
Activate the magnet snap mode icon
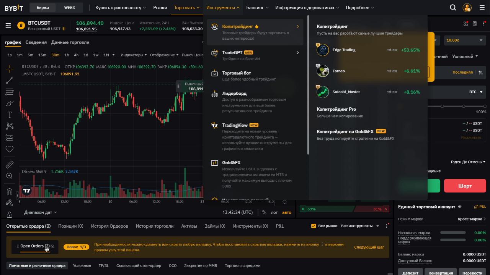click(x=10, y=191)
